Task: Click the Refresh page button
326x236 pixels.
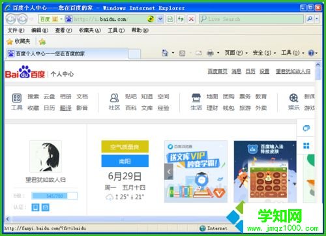Action: click(181, 19)
